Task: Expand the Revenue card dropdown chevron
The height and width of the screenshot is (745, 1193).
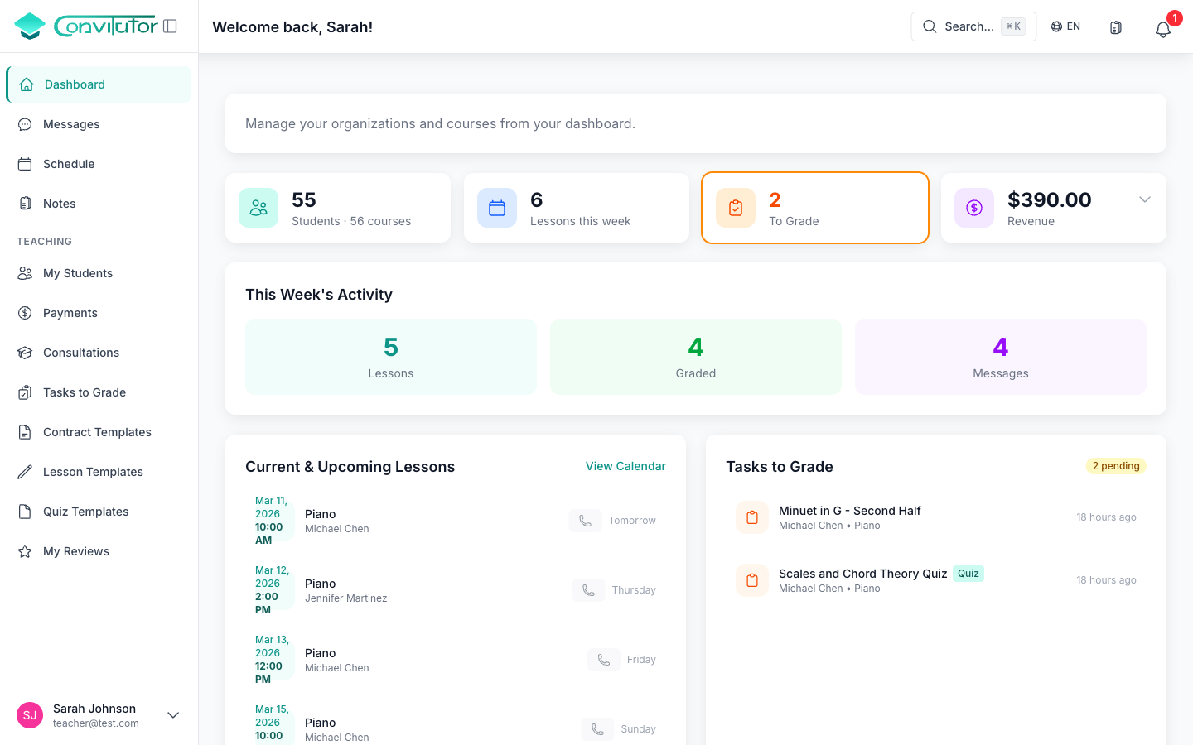Action: [x=1145, y=199]
